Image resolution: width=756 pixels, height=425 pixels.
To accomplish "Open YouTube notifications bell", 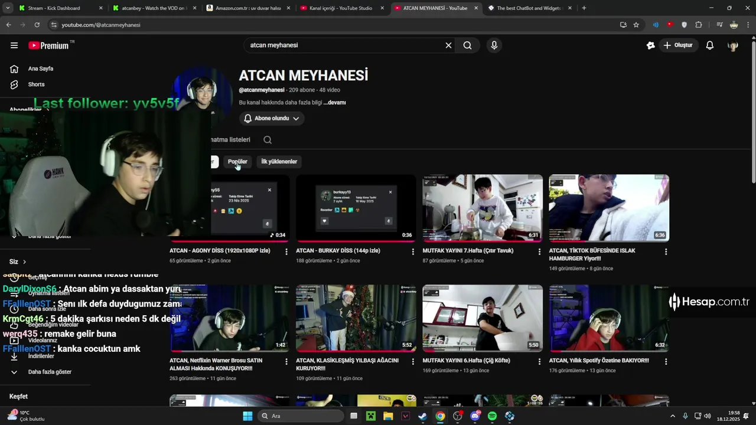I will click(710, 45).
